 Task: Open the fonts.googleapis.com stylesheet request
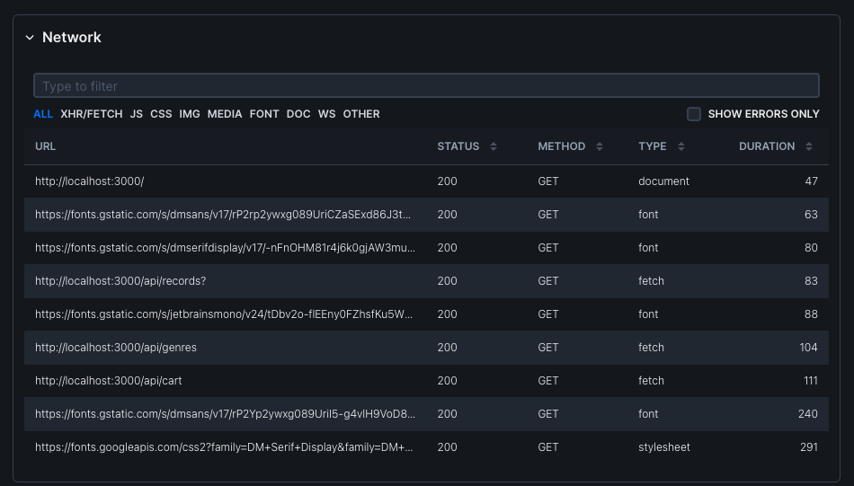click(225, 447)
